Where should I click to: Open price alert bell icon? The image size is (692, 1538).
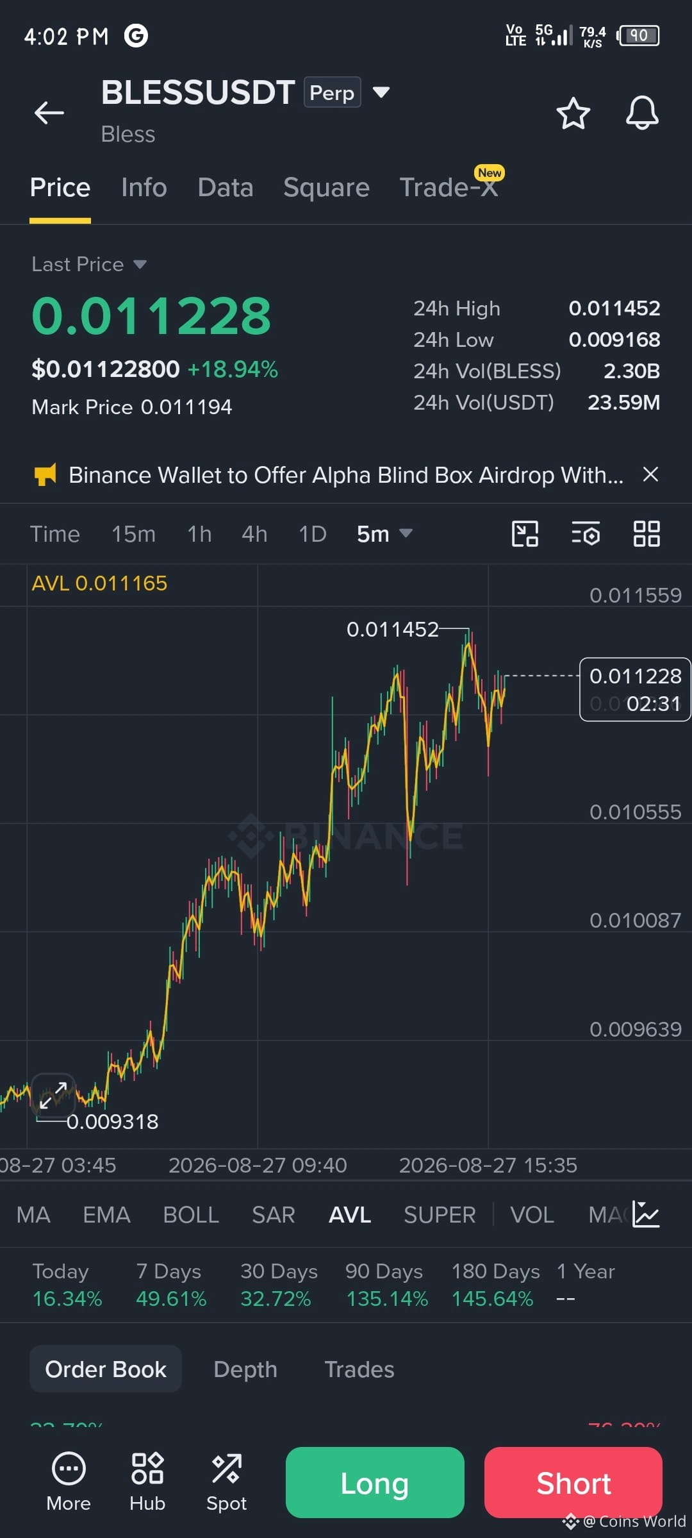(642, 113)
